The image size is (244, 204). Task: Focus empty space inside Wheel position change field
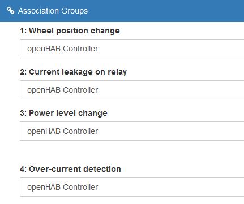170,49
